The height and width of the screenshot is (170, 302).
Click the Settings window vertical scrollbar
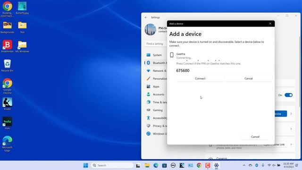300,71
